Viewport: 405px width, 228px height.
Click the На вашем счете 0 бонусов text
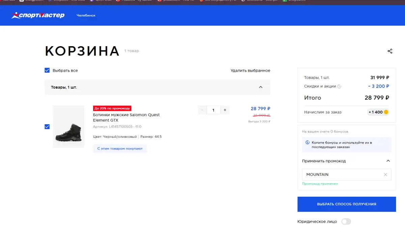point(325,131)
